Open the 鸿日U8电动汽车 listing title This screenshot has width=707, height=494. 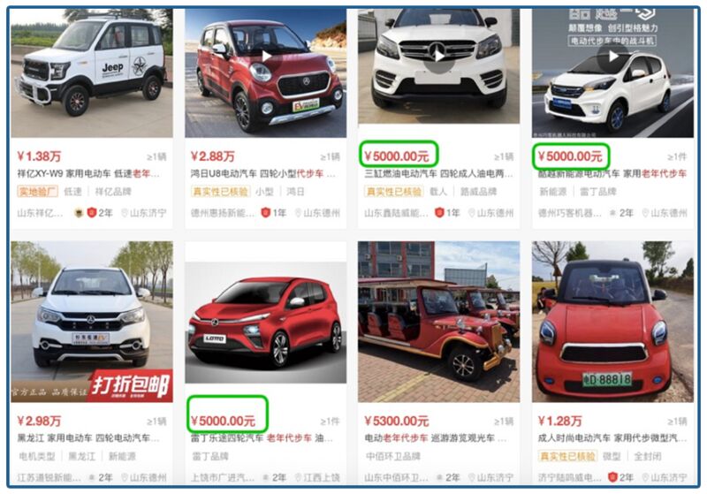coord(262,173)
